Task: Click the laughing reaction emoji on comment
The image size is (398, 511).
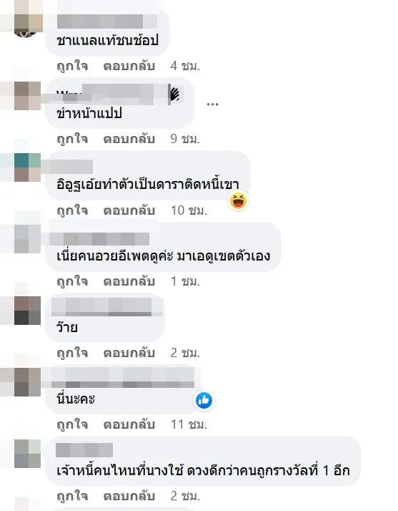Action: pyautogui.click(x=238, y=200)
